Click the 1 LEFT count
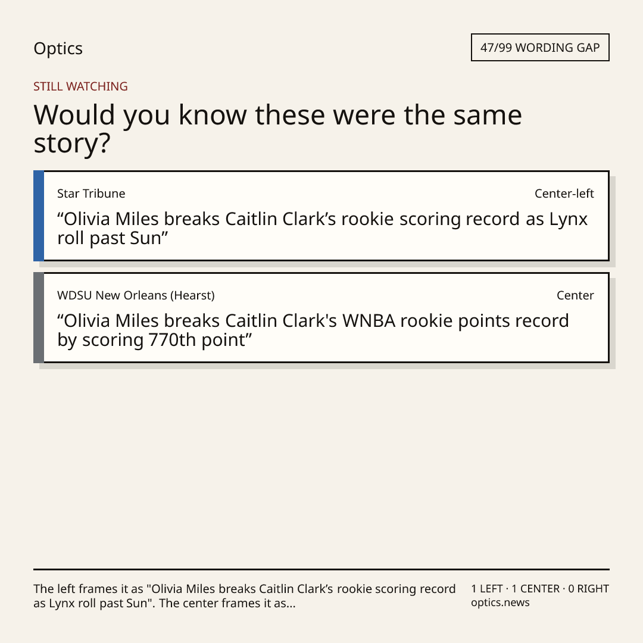 click(487, 589)
